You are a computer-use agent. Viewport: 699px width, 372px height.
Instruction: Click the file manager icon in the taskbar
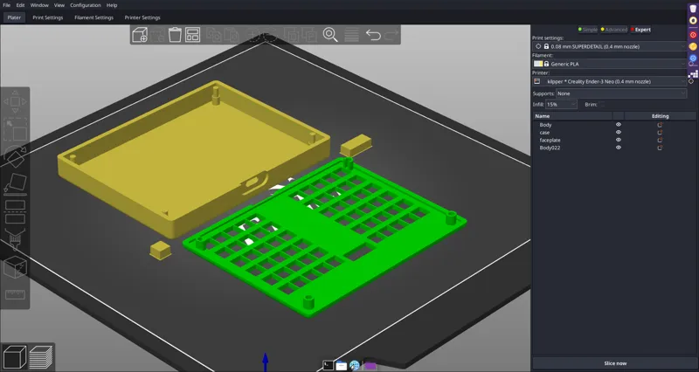click(x=341, y=365)
